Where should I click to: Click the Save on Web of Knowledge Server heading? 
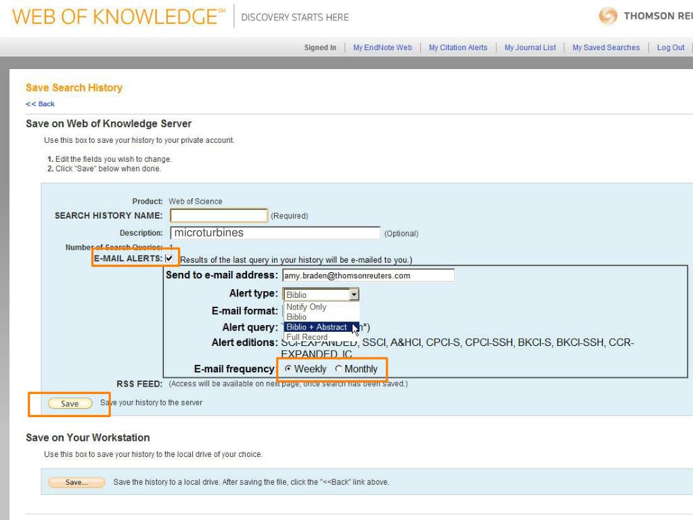point(108,124)
